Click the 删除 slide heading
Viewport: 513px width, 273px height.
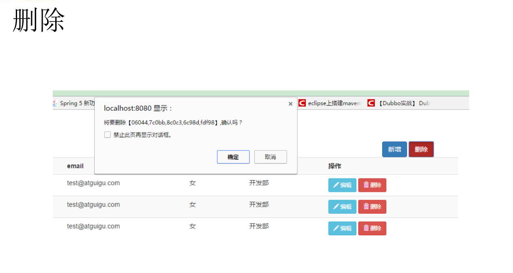click(39, 20)
